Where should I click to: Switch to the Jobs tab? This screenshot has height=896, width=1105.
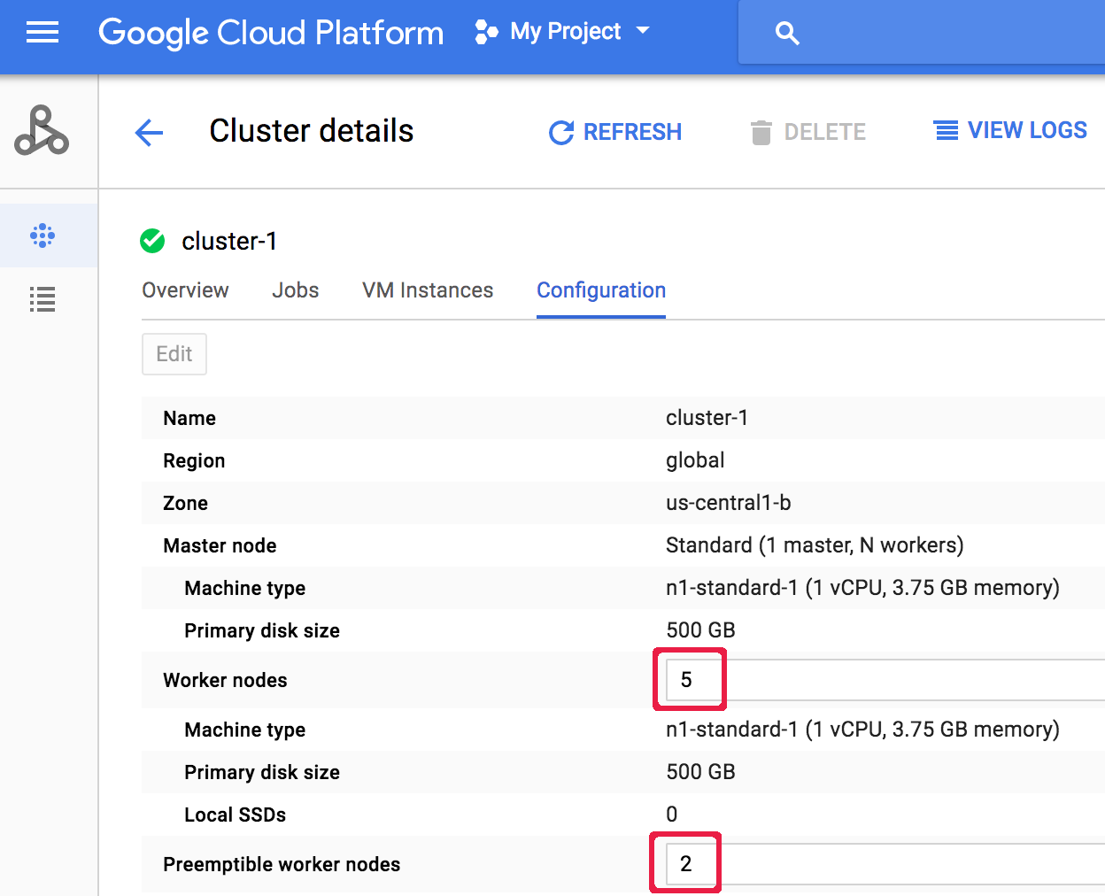pos(295,290)
